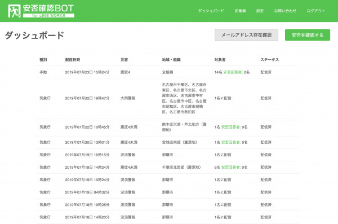Click the green 安否を確認する button
The image size is (338, 224).
point(308,35)
